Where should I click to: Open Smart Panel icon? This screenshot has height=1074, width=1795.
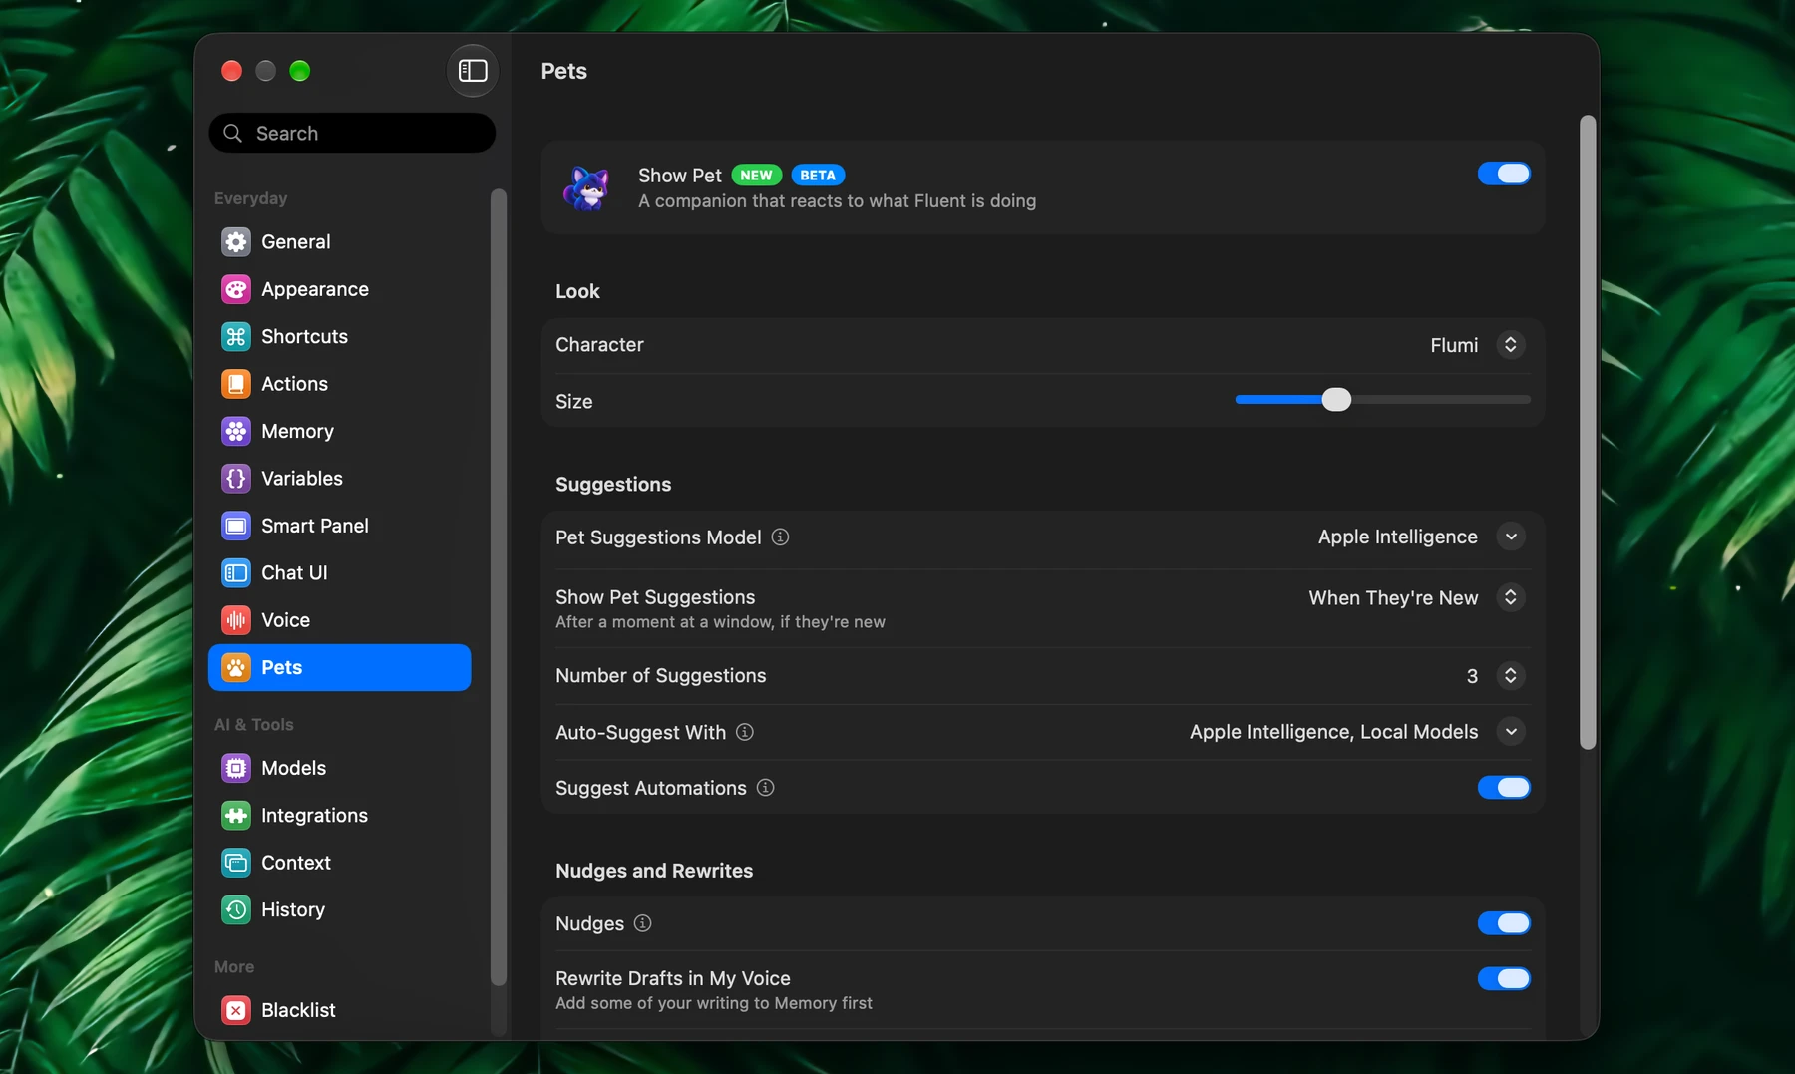236,526
